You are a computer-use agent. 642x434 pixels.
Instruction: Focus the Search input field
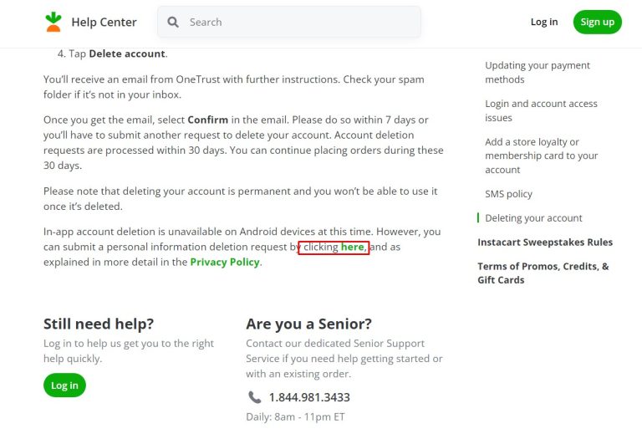point(288,22)
